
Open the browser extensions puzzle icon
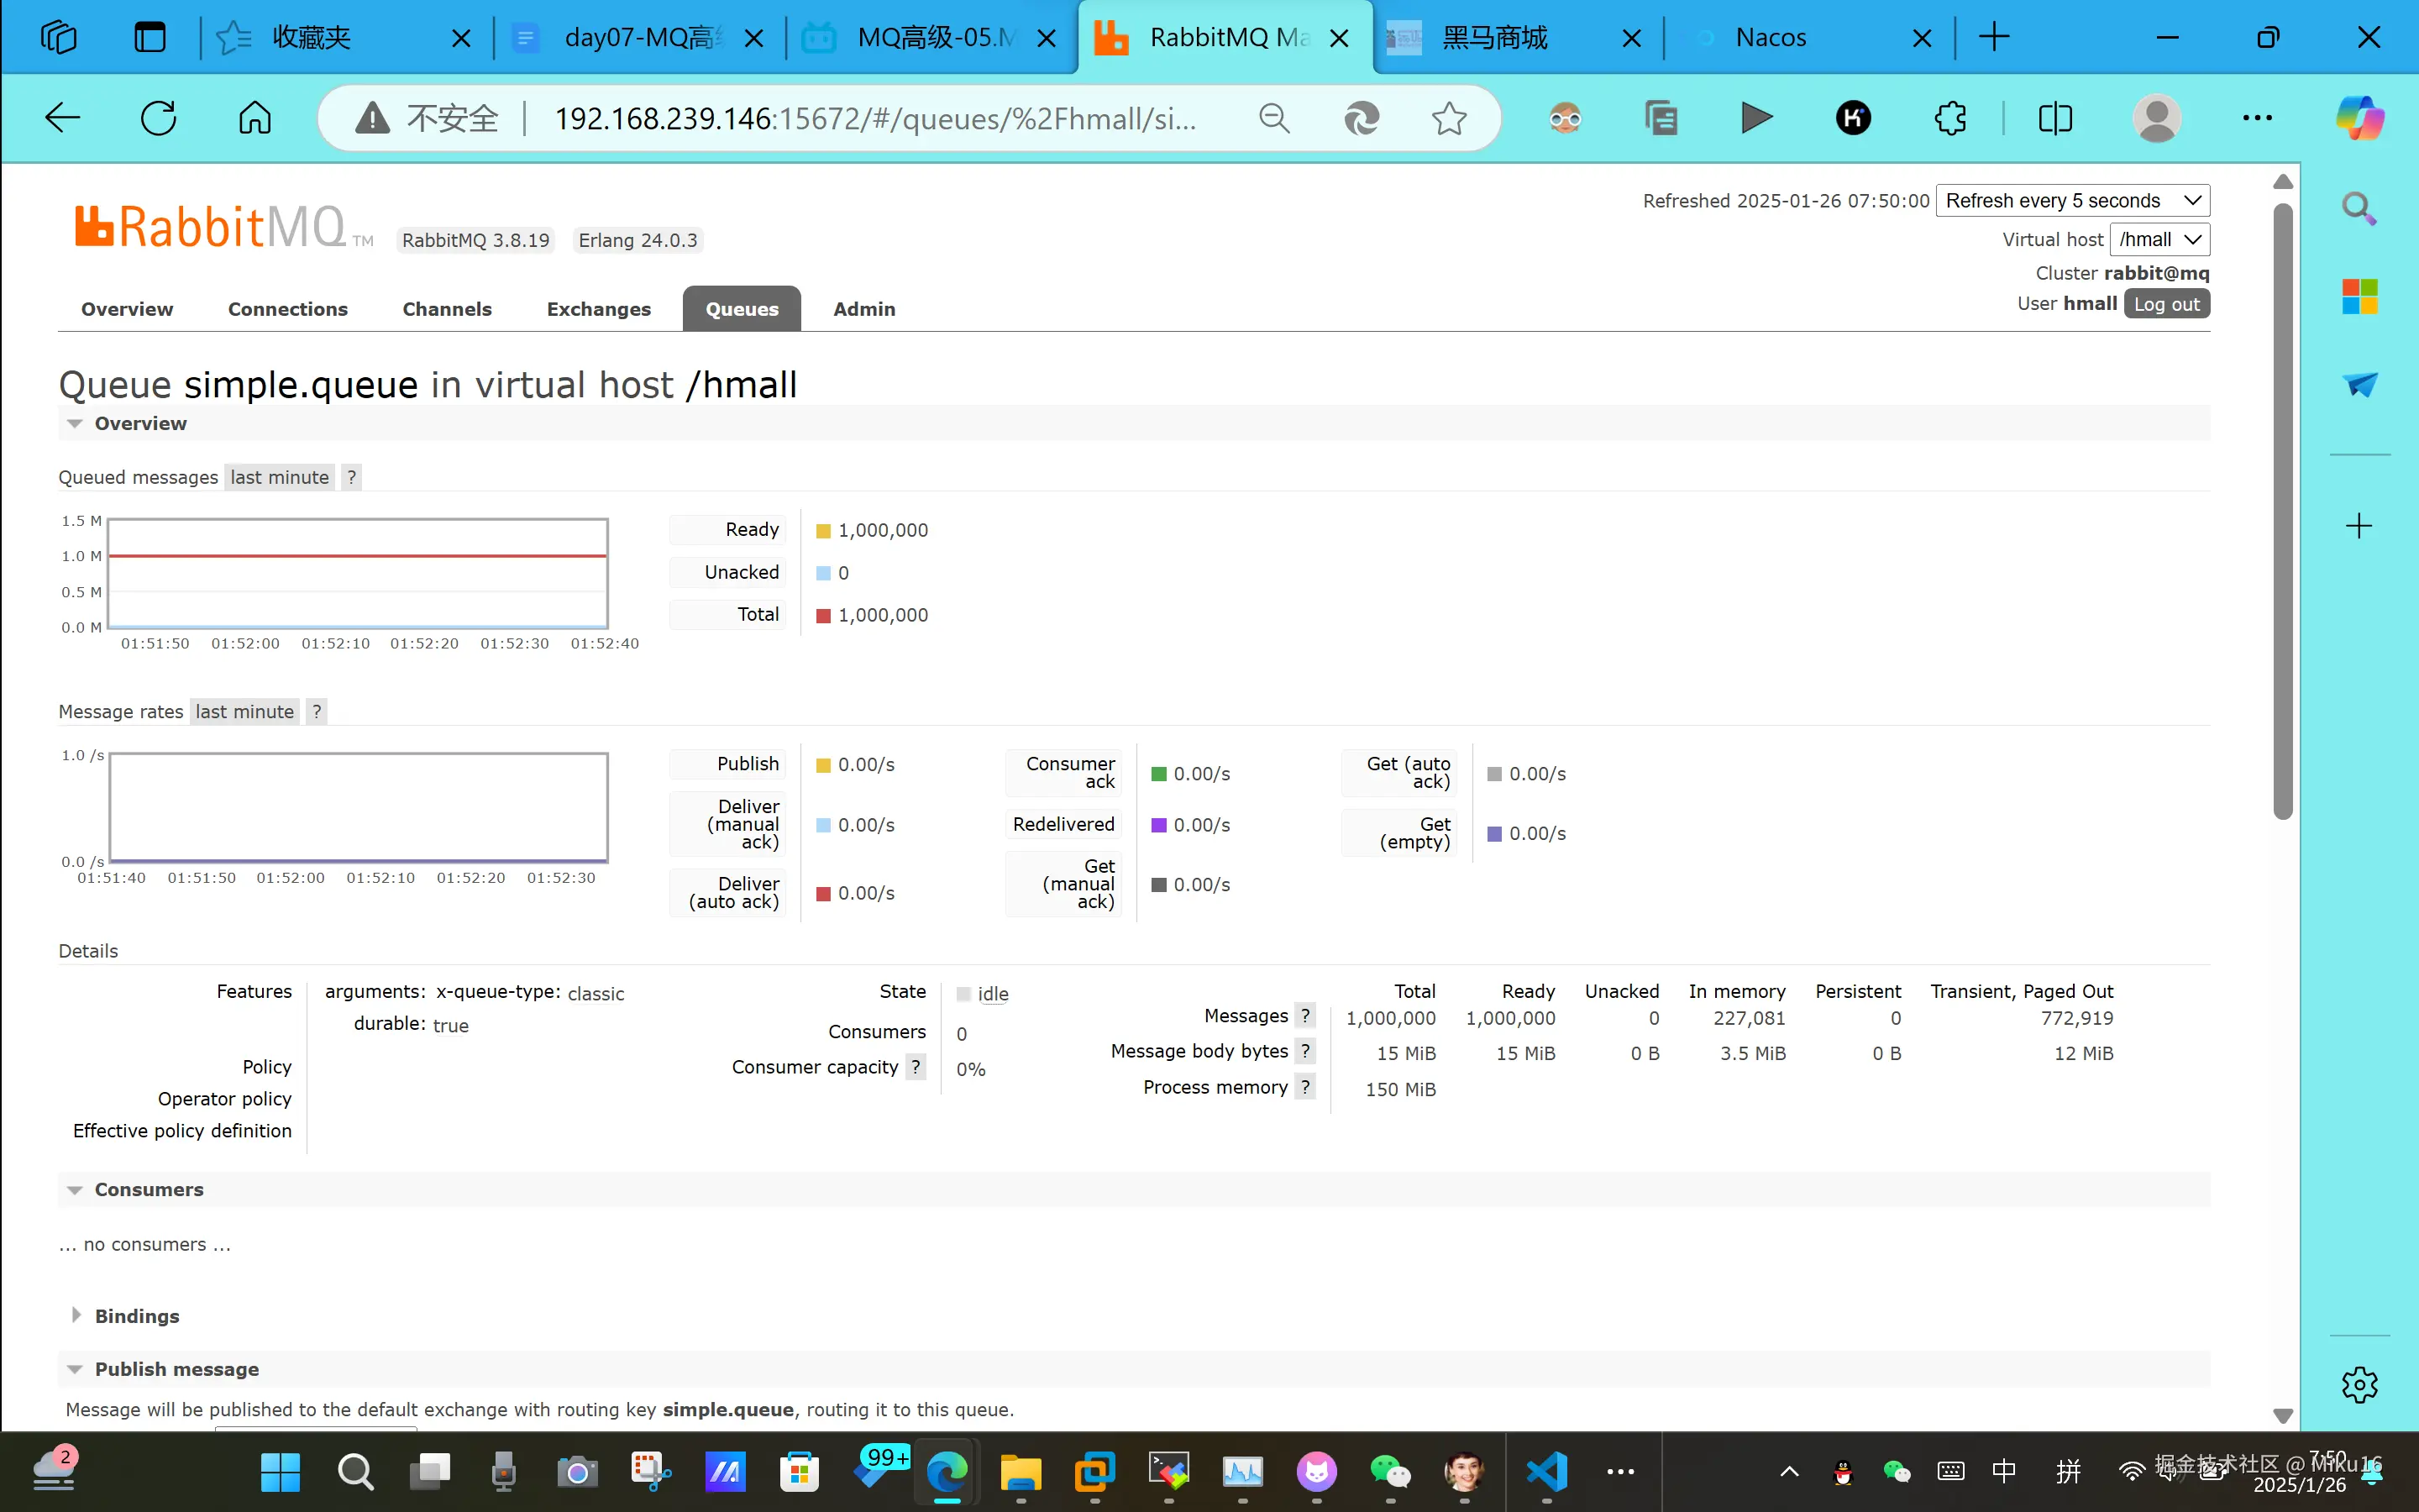[x=1950, y=118]
